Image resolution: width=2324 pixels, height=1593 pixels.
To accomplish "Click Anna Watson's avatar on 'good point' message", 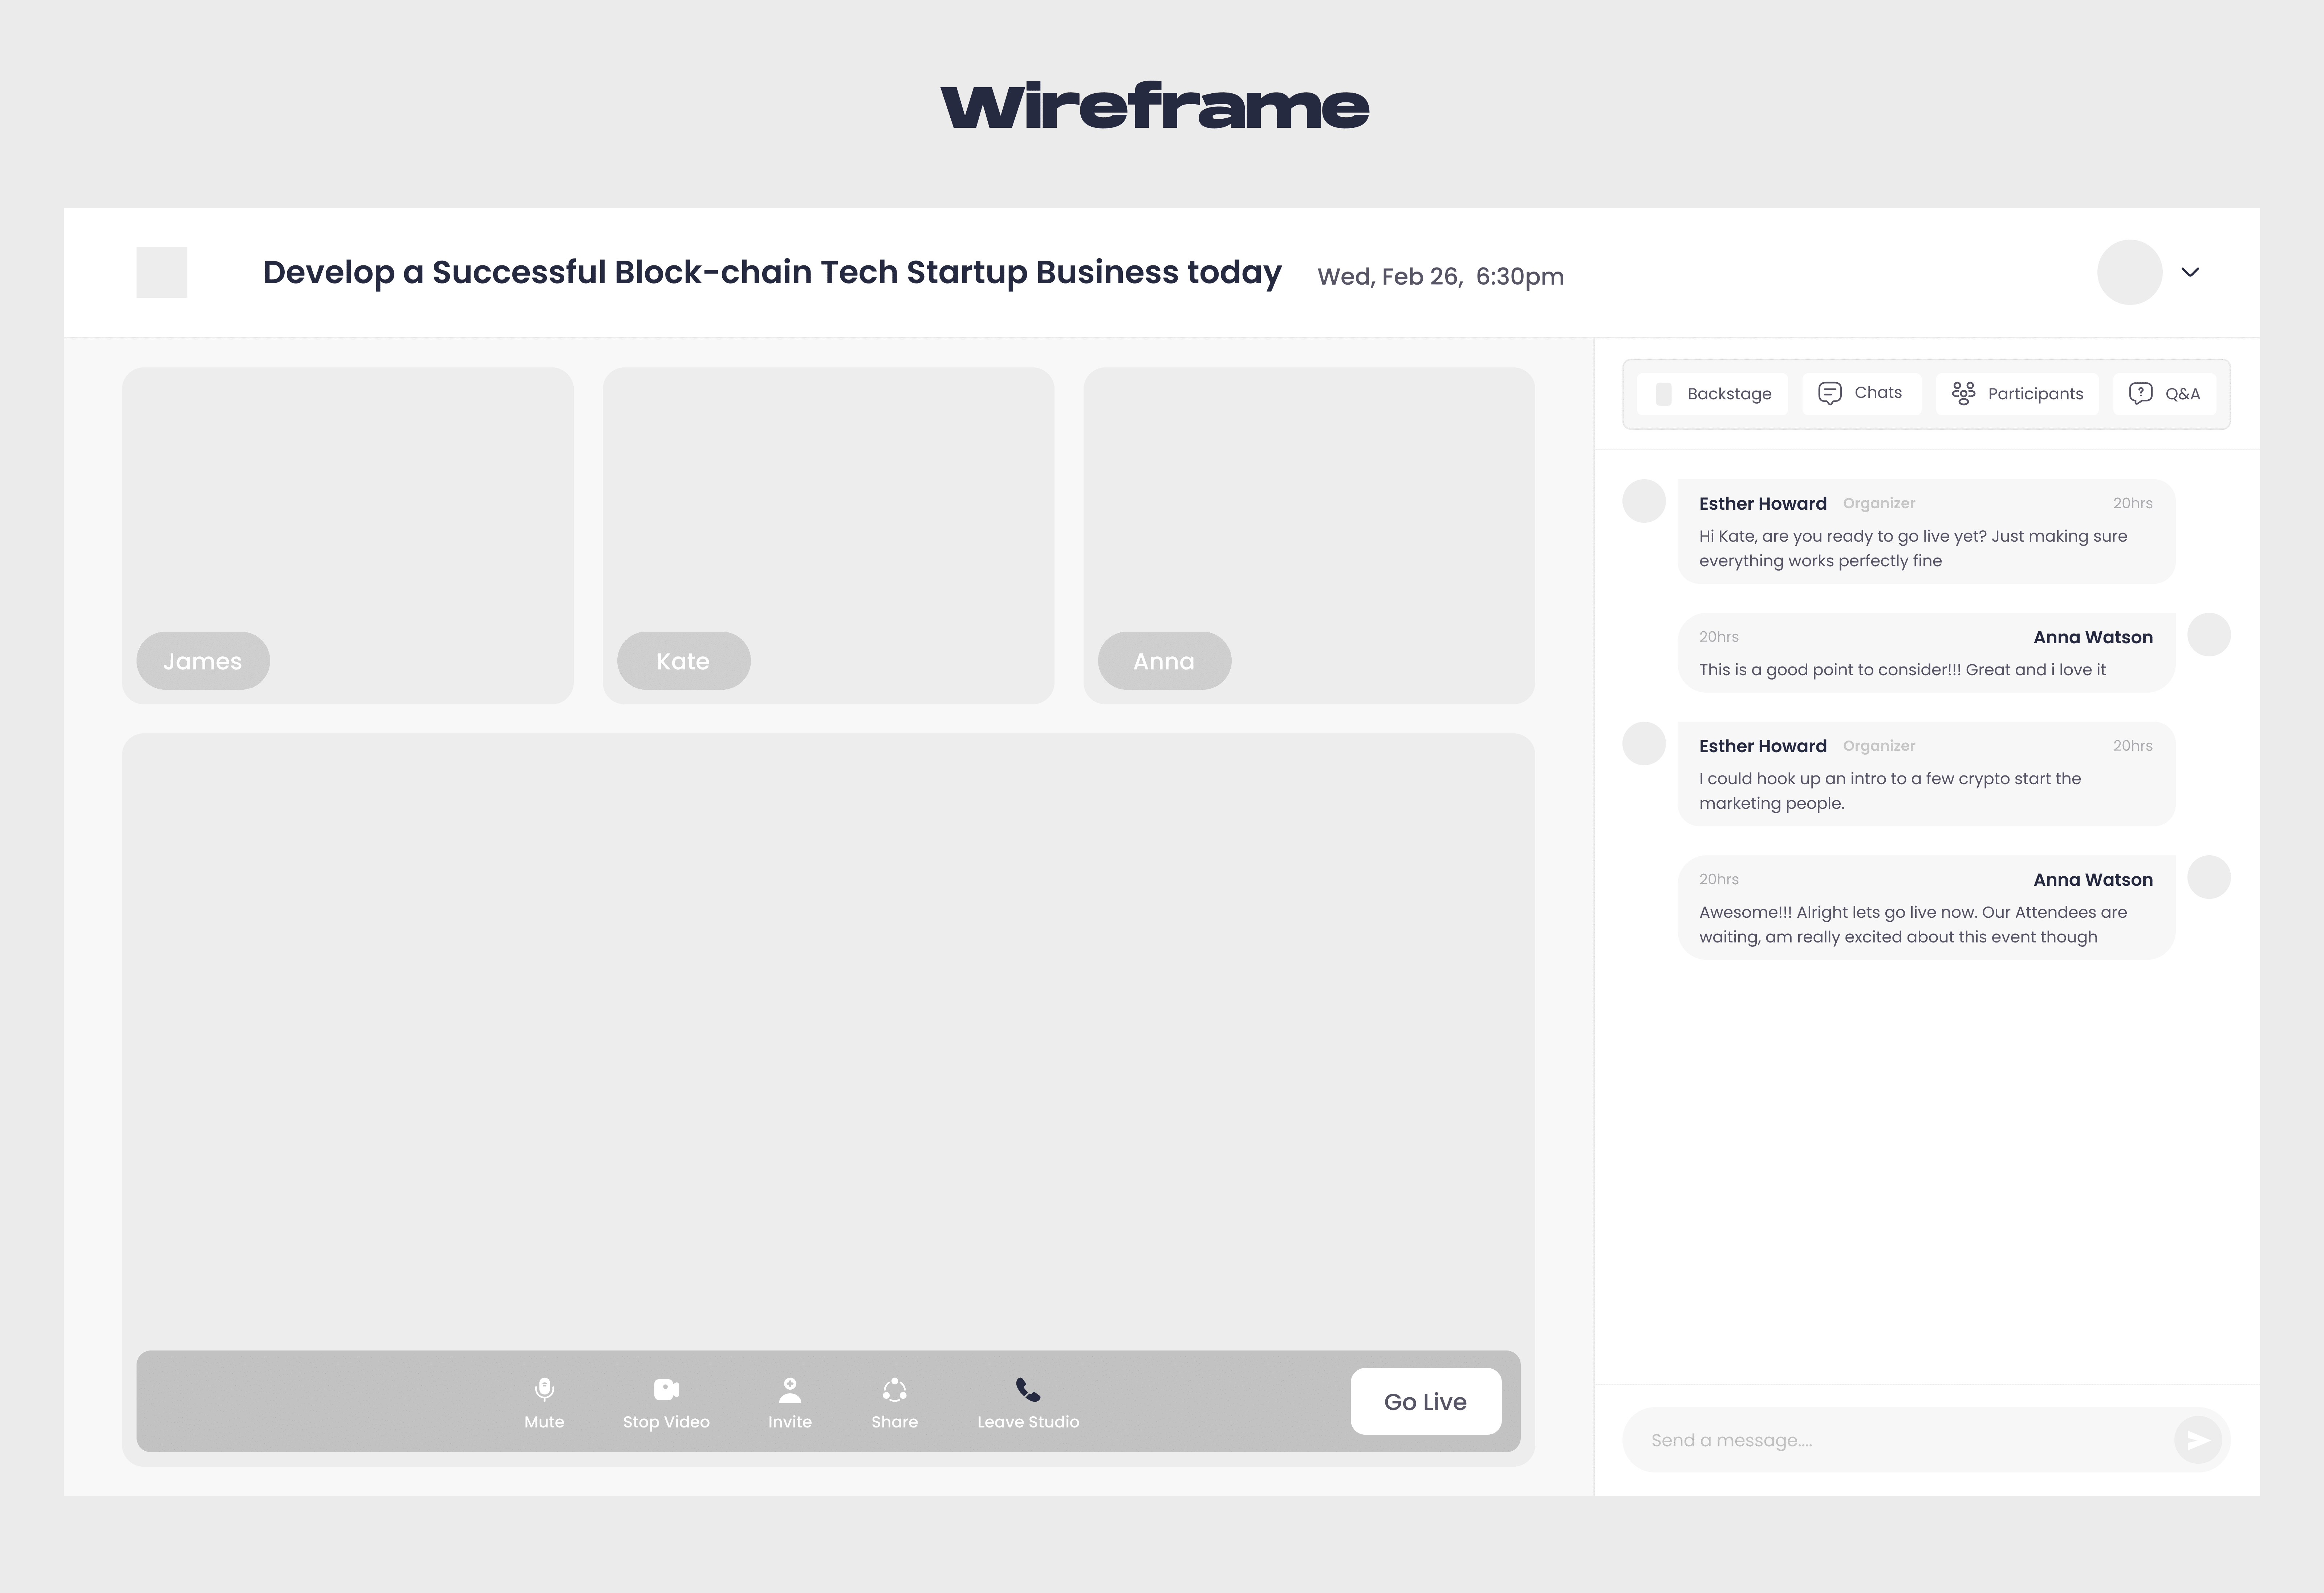I will (2209, 635).
